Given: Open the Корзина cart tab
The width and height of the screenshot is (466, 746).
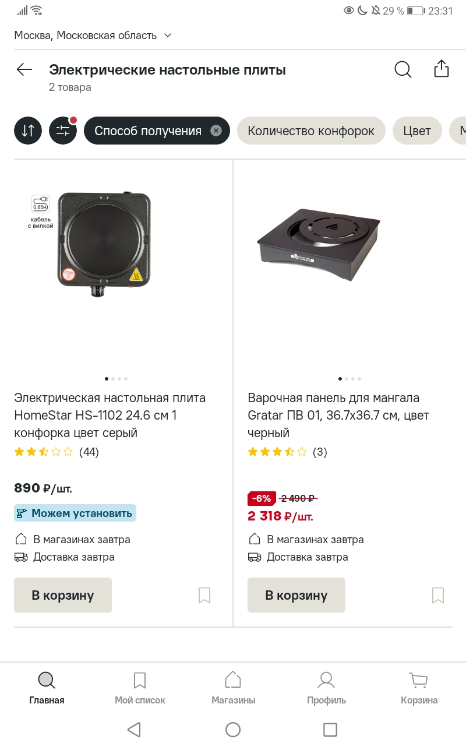Looking at the screenshot, I should tap(419, 688).
